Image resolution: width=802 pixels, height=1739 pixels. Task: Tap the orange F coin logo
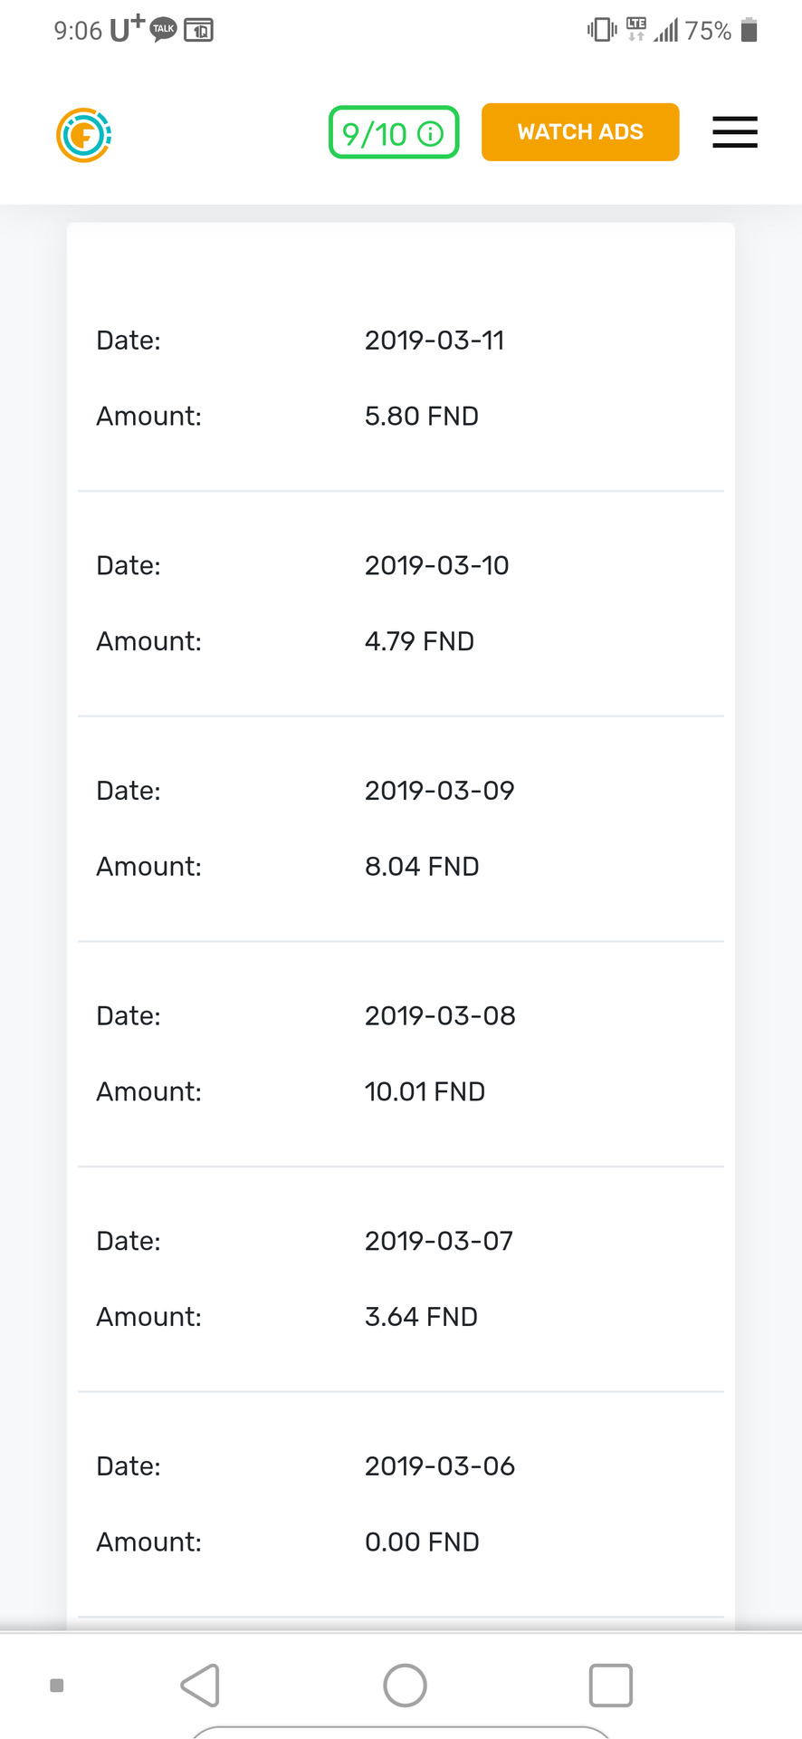pyautogui.click(x=83, y=135)
